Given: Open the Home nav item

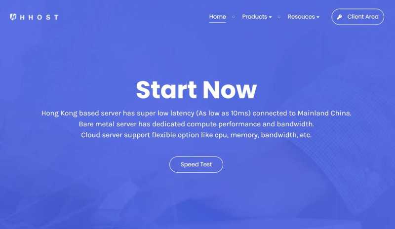Looking at the screenshot, I should [218, 17].
